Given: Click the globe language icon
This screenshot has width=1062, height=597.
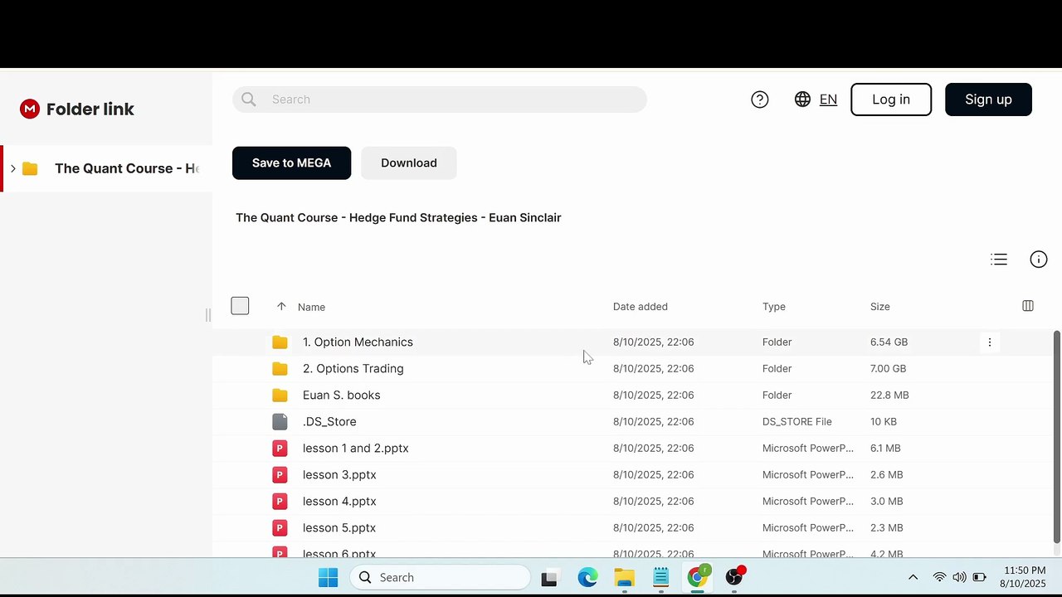Looking at the screenshot, I should coord(802,99).
